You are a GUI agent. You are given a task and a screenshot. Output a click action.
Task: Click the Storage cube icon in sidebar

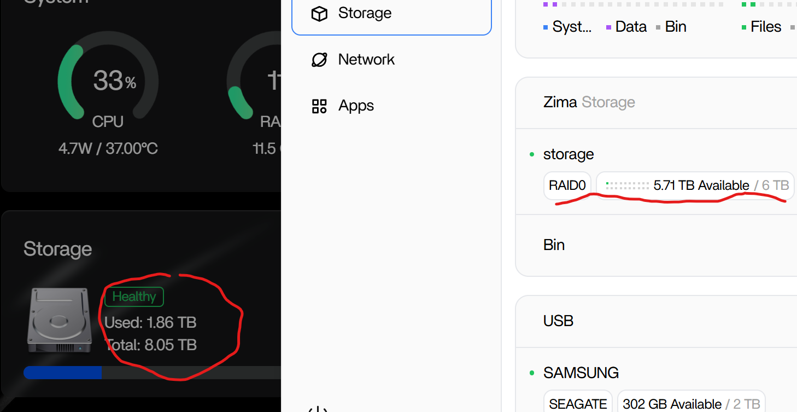coord(319,14)
